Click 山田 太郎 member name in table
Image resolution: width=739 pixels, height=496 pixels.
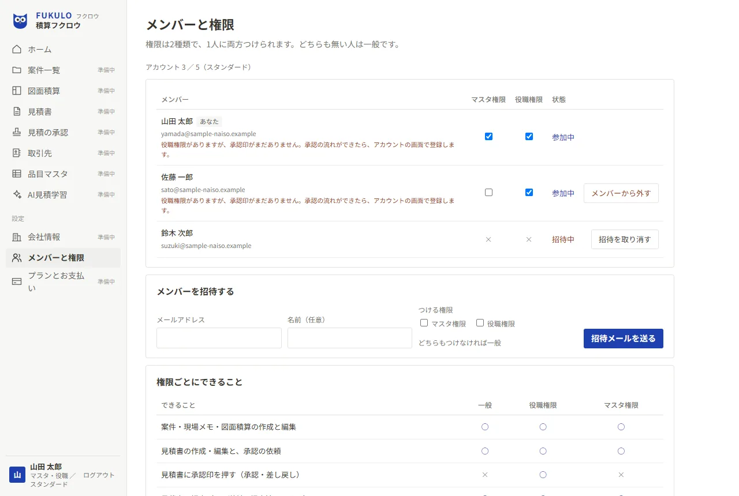coord(177,121)
